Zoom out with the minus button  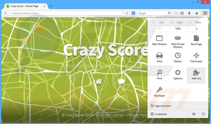(160, 29)
